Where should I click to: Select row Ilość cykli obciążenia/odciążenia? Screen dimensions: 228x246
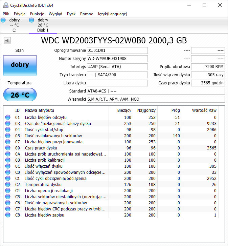[x=111, y=178]
